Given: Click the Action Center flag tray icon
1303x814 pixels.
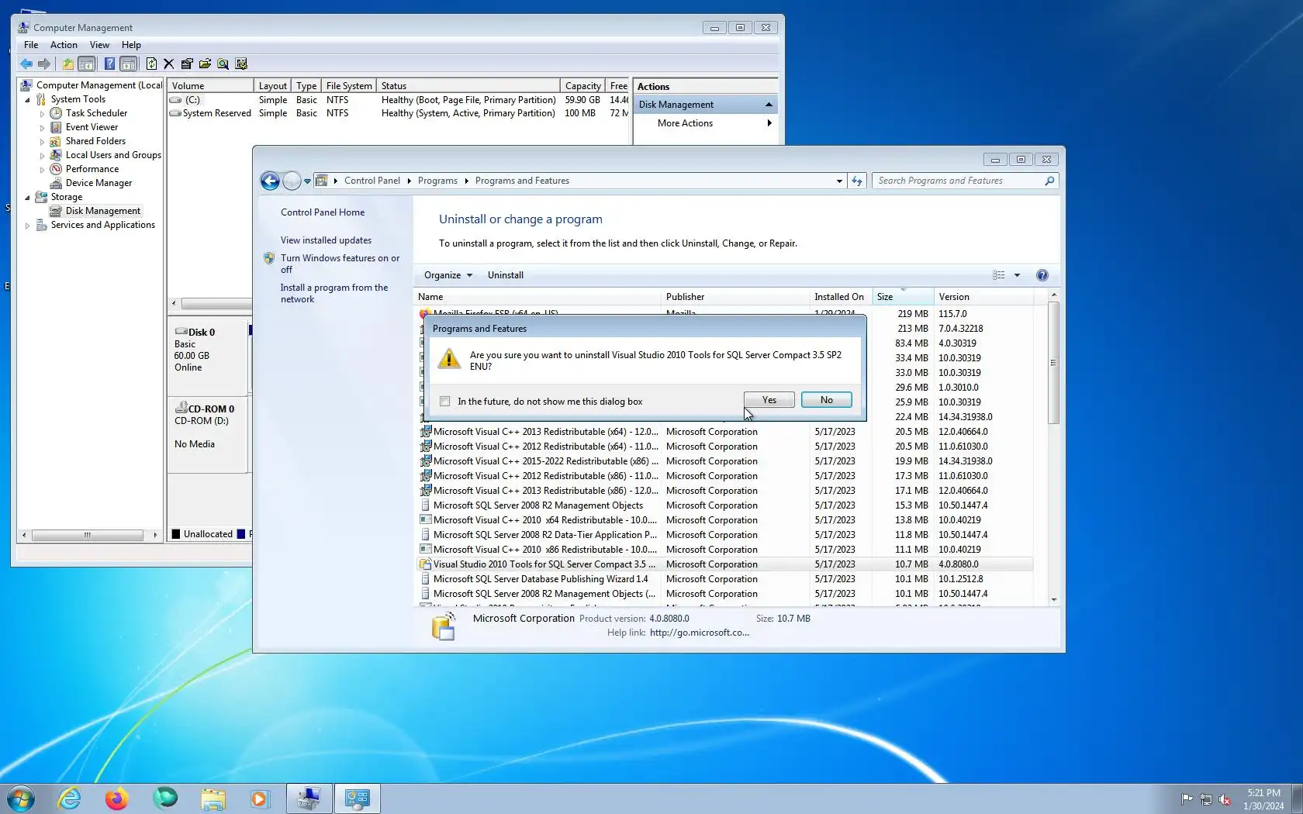Looking at the screenshot, I should [x=1187, y=799].
